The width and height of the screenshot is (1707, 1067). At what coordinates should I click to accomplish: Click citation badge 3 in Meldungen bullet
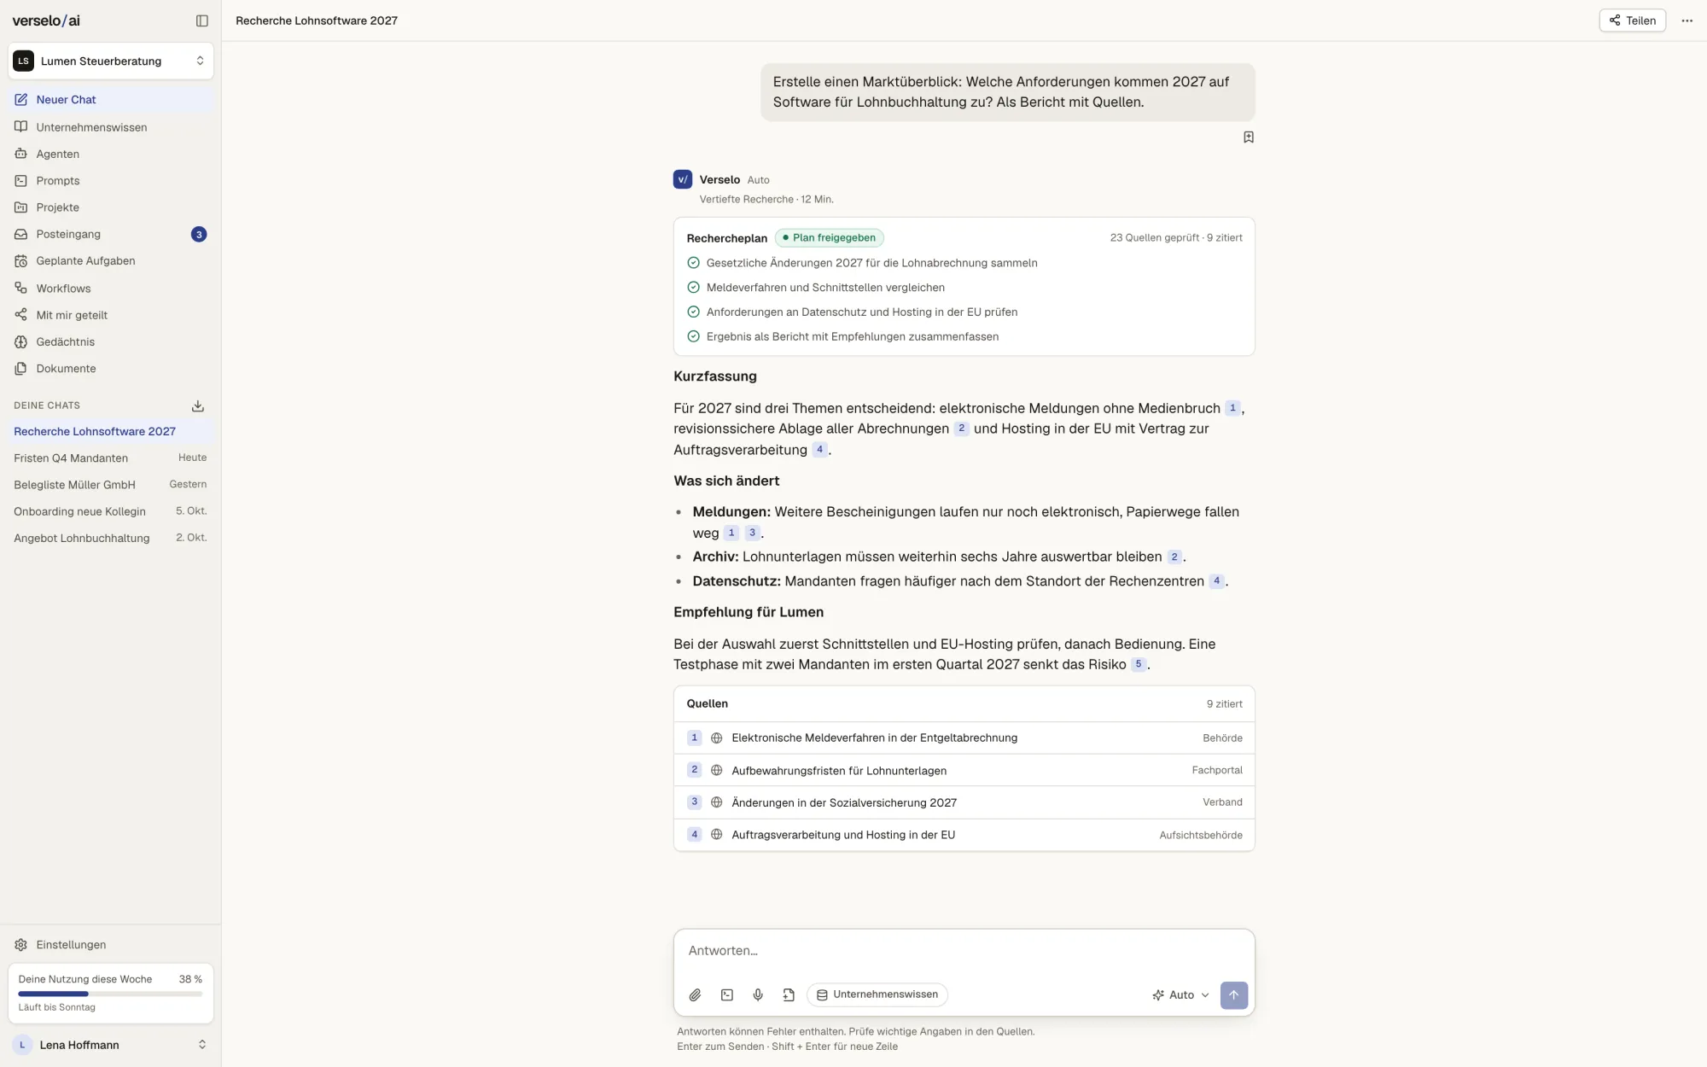[x=752, y=533]
